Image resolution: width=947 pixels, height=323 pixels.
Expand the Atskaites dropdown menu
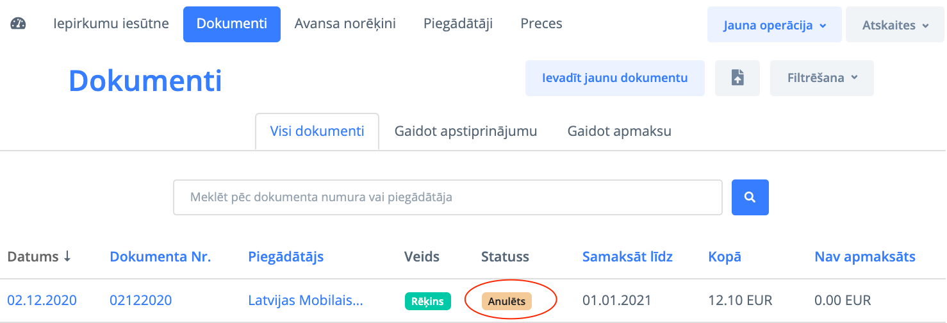[895, 26]
